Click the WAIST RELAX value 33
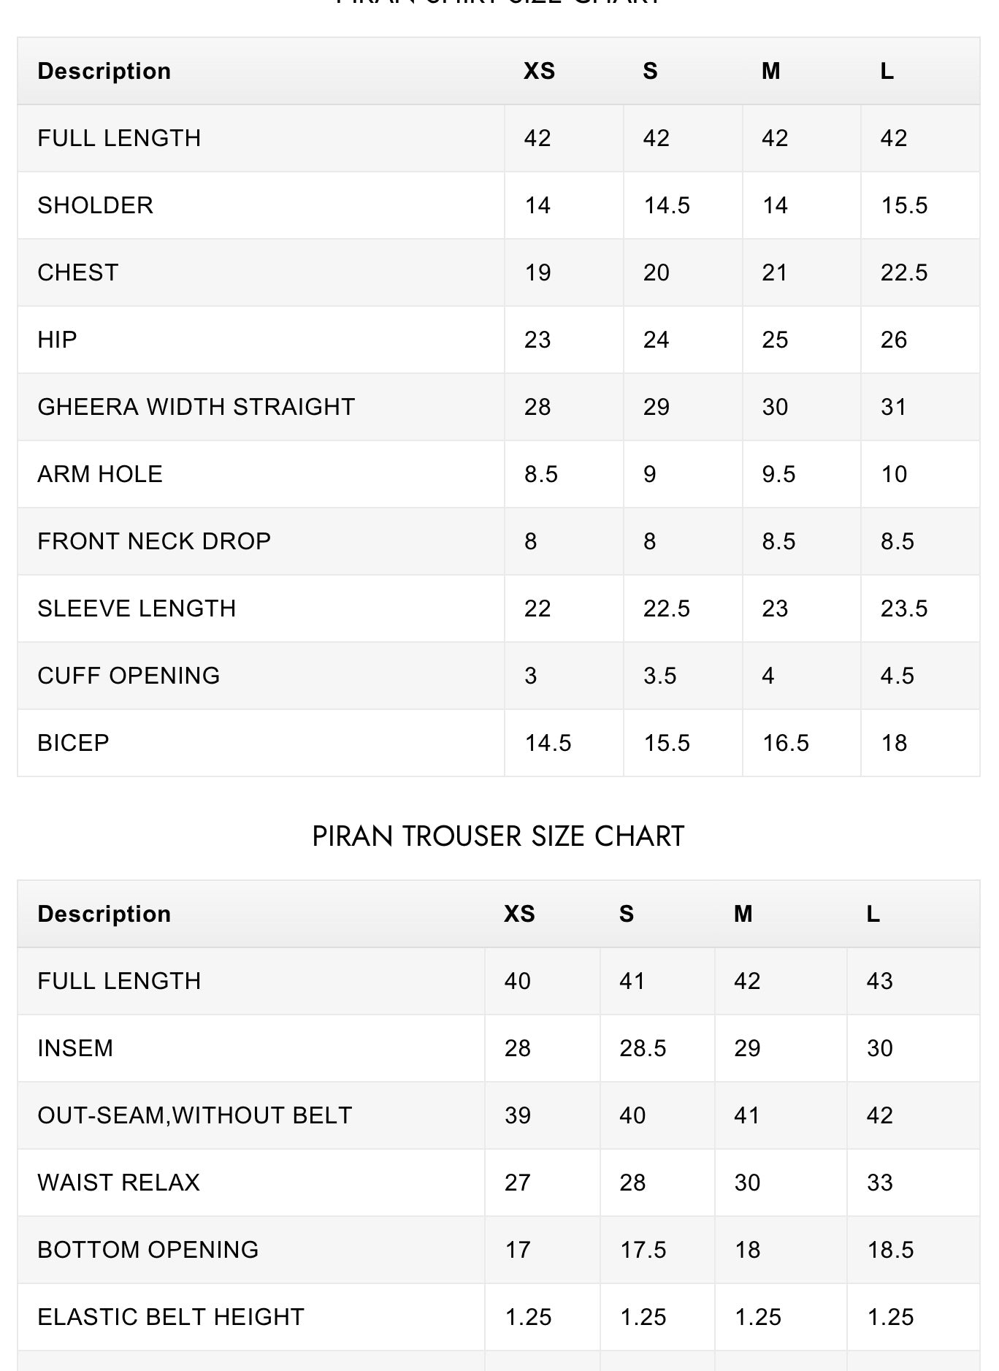Screen dimensions: 999x1371 pos(880,1183)
